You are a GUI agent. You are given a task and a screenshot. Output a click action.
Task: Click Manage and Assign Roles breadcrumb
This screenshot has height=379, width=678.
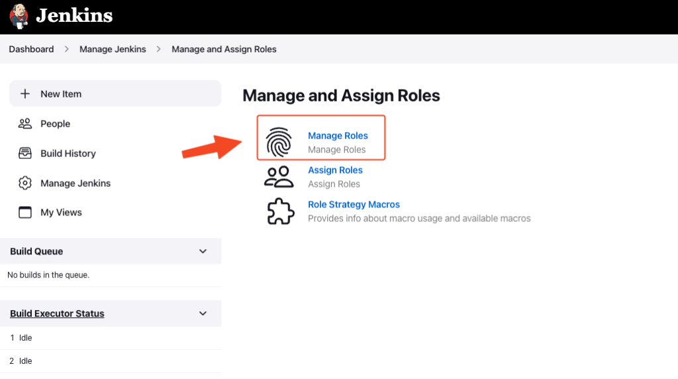click(224, 49)
